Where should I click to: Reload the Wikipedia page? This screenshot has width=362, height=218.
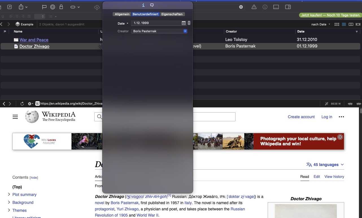[x=22, y=104]
